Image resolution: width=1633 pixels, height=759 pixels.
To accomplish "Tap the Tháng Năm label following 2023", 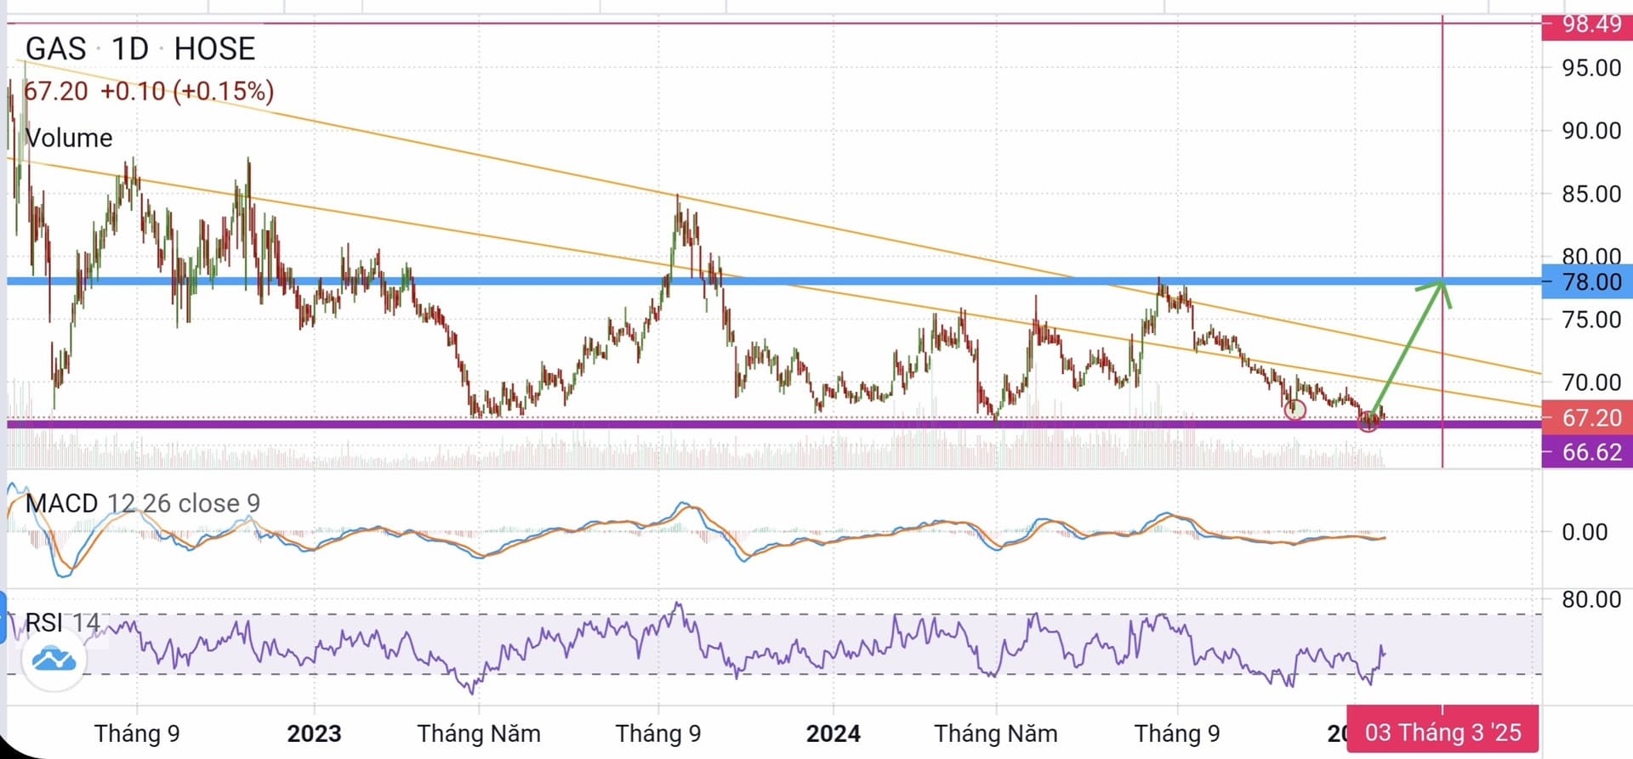I will pos(479,734).
